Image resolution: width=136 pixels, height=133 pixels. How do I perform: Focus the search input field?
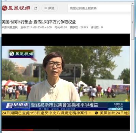pyautogui.click(x=99, y=8)
